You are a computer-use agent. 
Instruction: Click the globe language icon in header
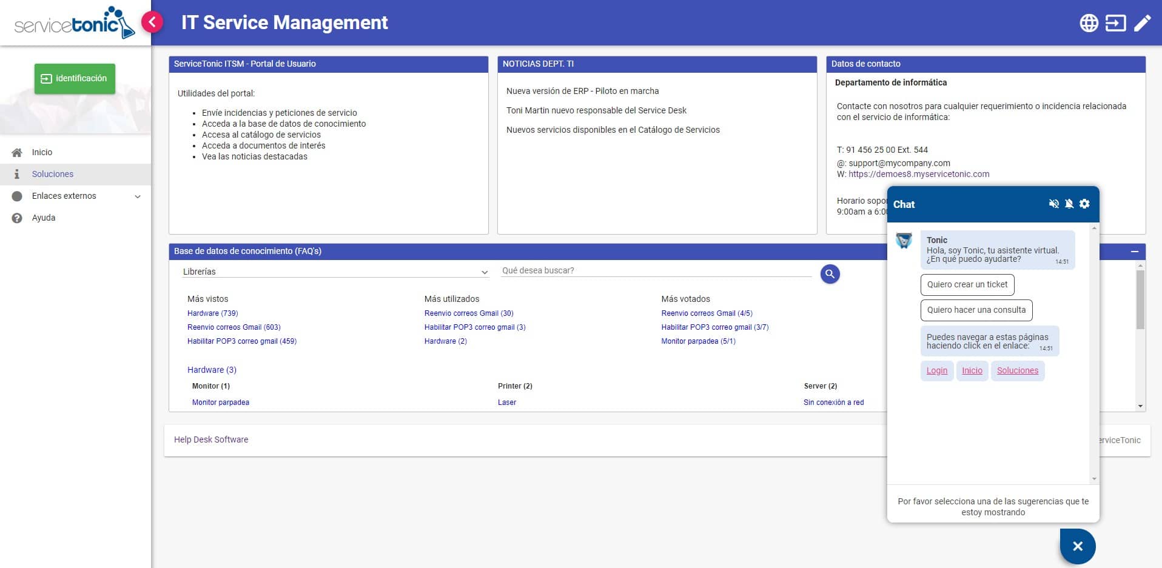click(x=1089, y=23)
